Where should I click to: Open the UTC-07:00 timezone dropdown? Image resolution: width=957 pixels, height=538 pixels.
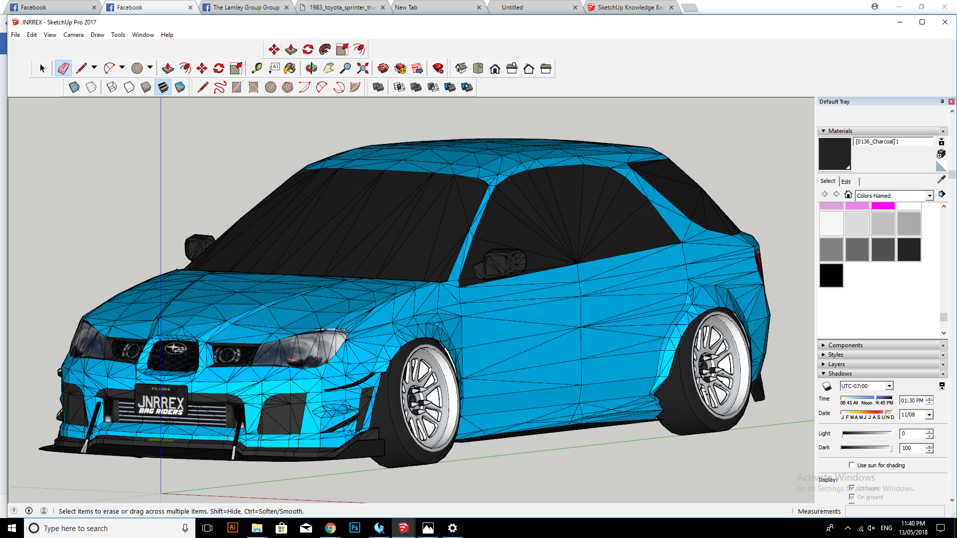(889, 386)
